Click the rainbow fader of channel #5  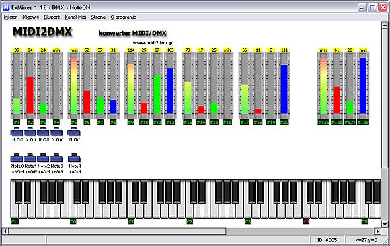coord(74,86)
